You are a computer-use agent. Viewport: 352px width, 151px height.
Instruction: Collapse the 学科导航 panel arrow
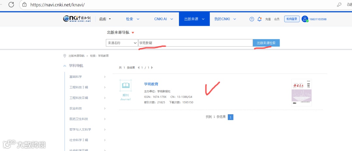coord(65,66)
